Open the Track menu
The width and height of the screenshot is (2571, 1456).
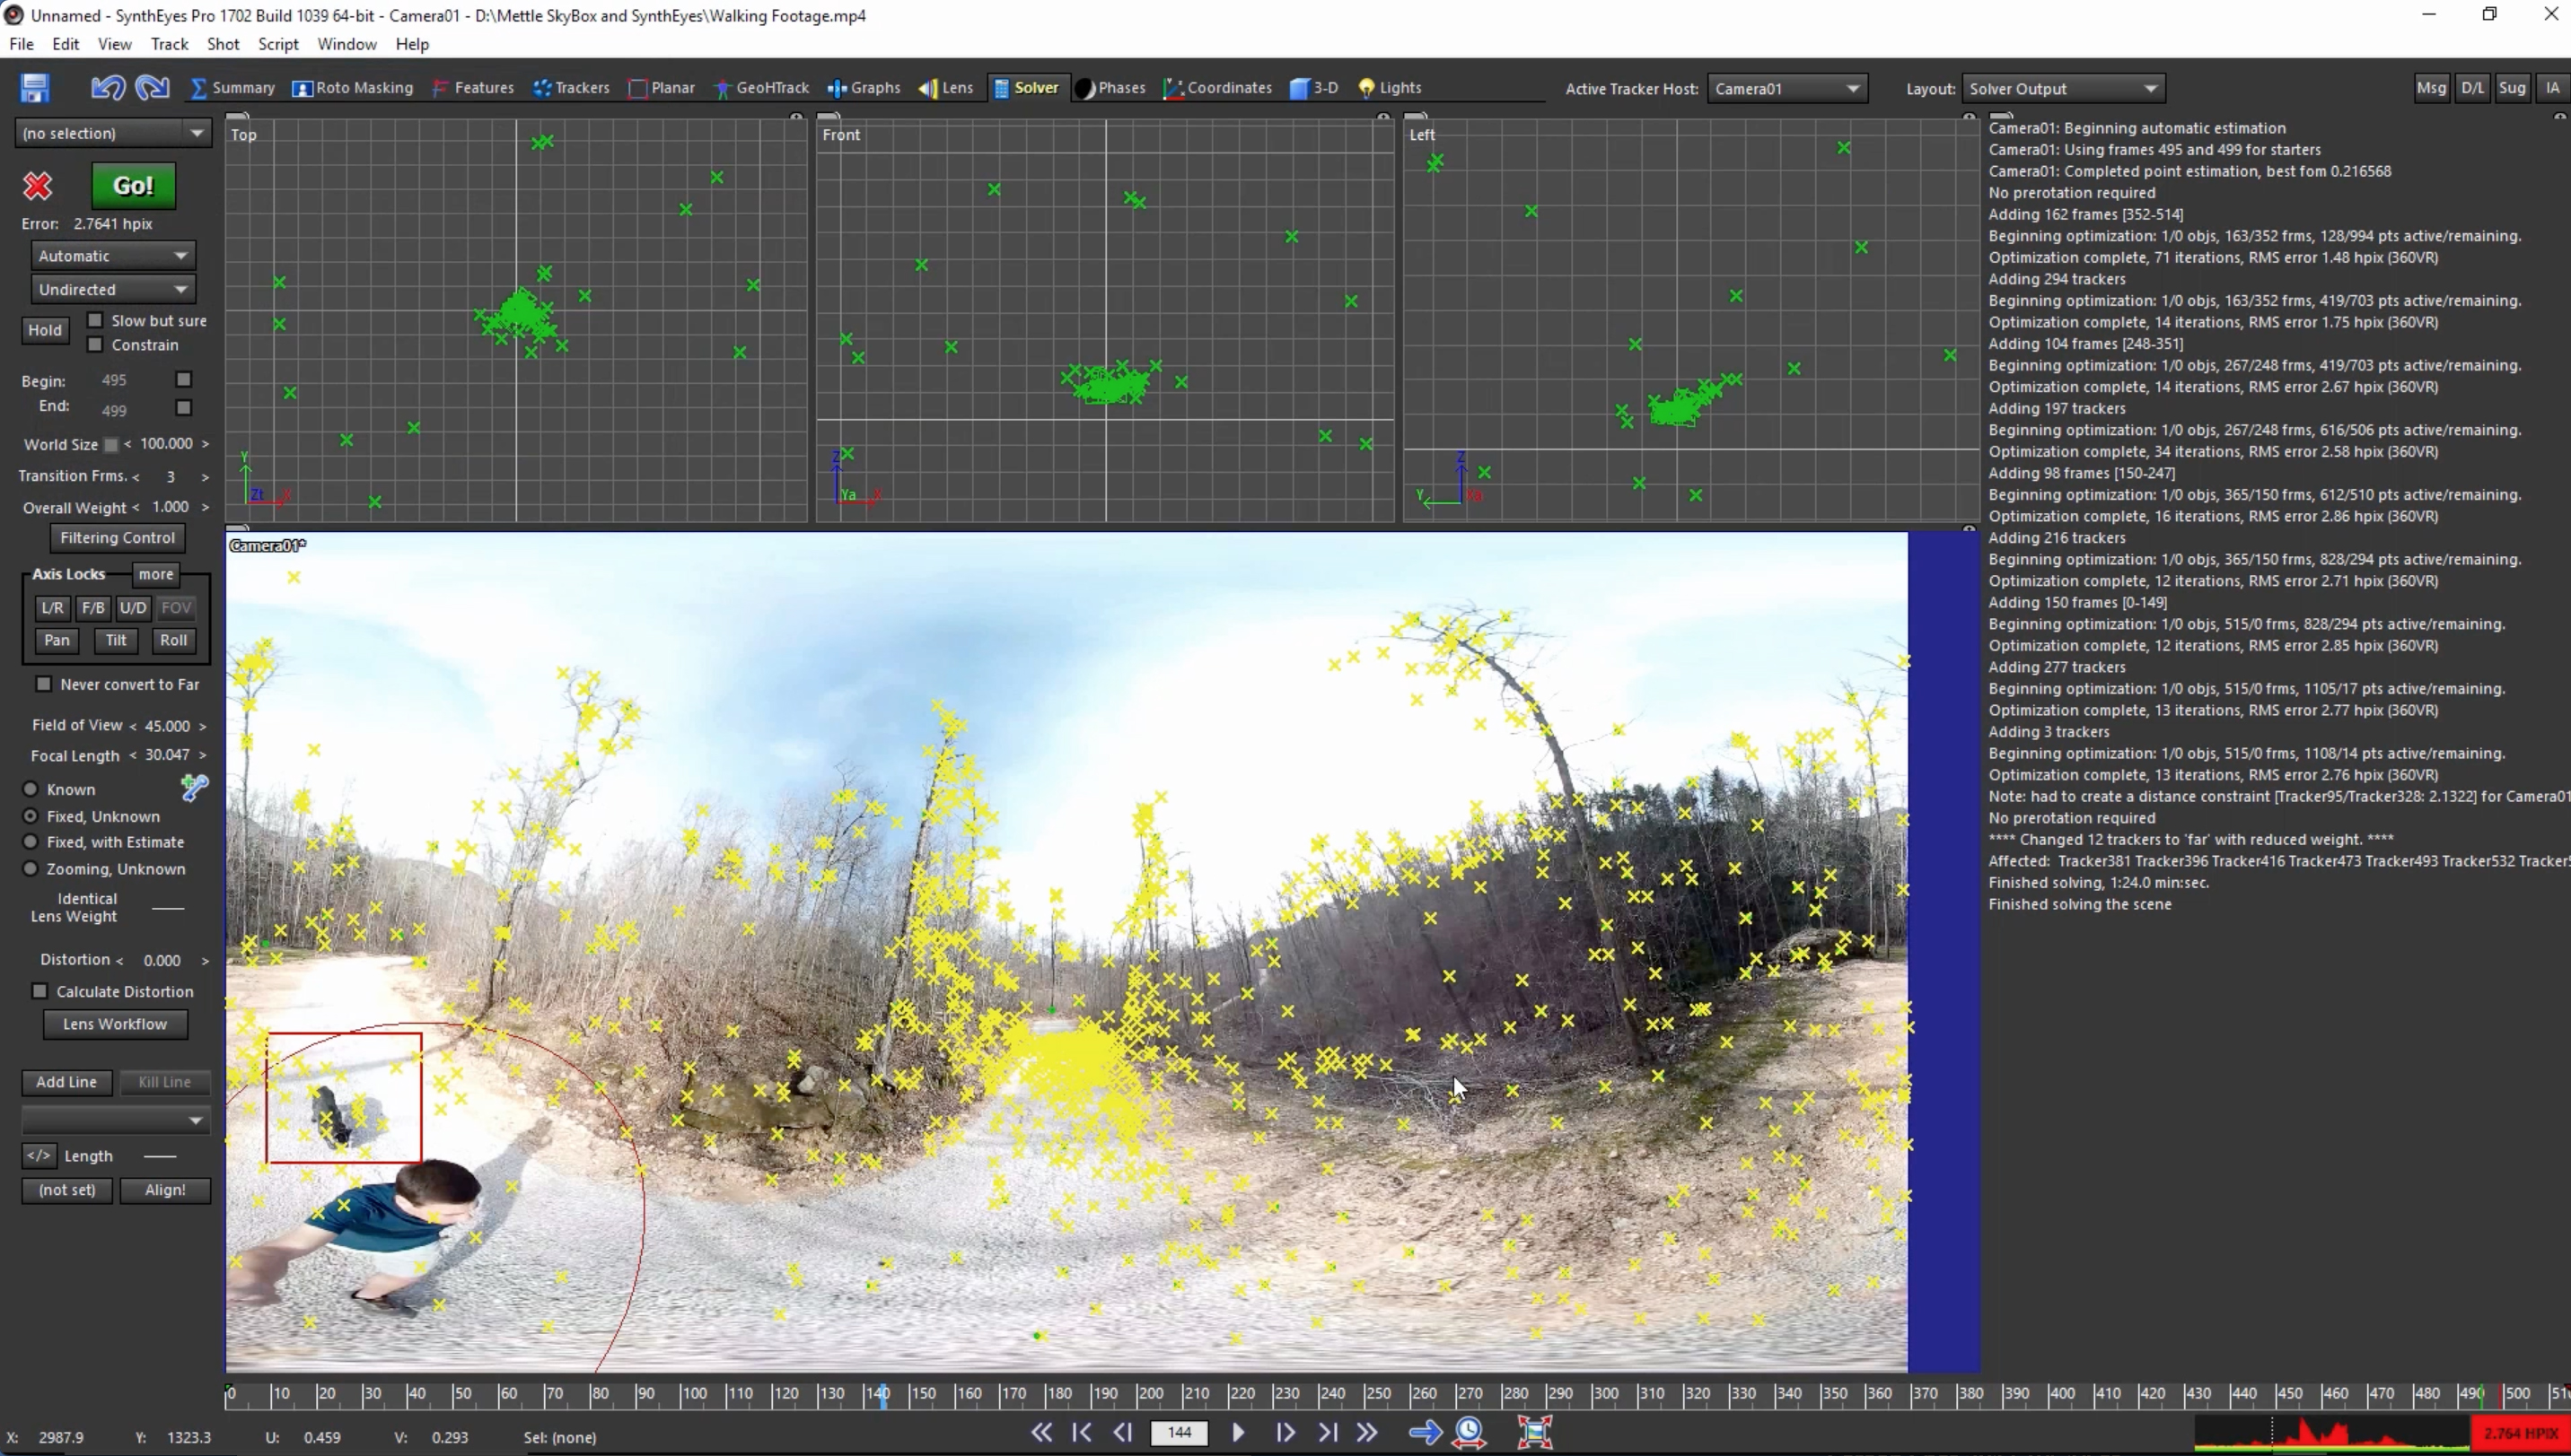pos(169,44)
